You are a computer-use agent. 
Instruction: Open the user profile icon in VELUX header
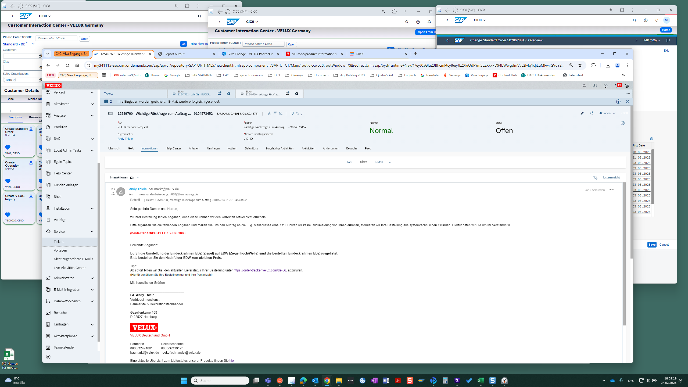click(627, 86)
